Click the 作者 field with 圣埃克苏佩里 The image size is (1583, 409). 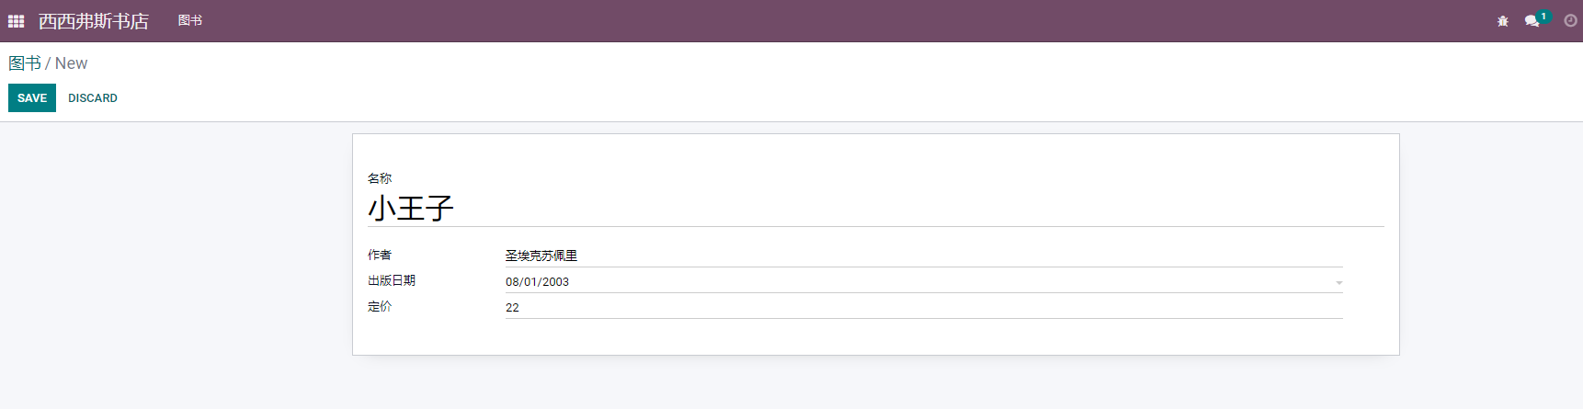point(924,256)
